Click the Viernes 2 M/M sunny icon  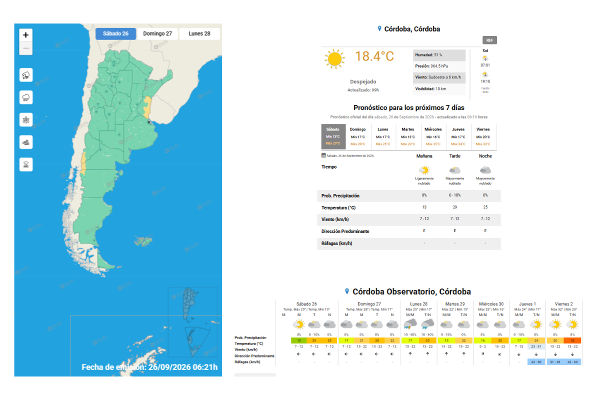[555, 324]
